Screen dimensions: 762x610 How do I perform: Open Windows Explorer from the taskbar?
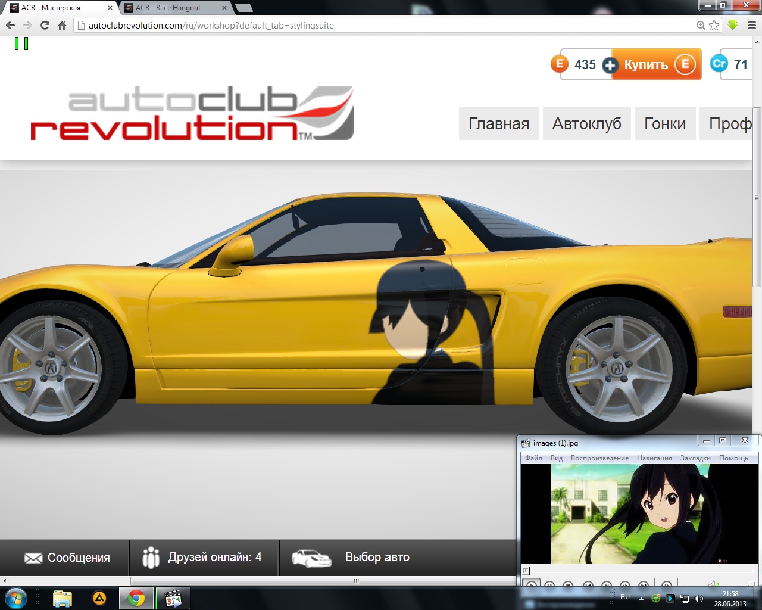[x=62, y=598]
